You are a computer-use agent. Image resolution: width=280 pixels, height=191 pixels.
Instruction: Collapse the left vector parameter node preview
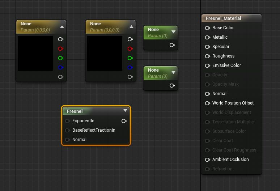[62, 27]
